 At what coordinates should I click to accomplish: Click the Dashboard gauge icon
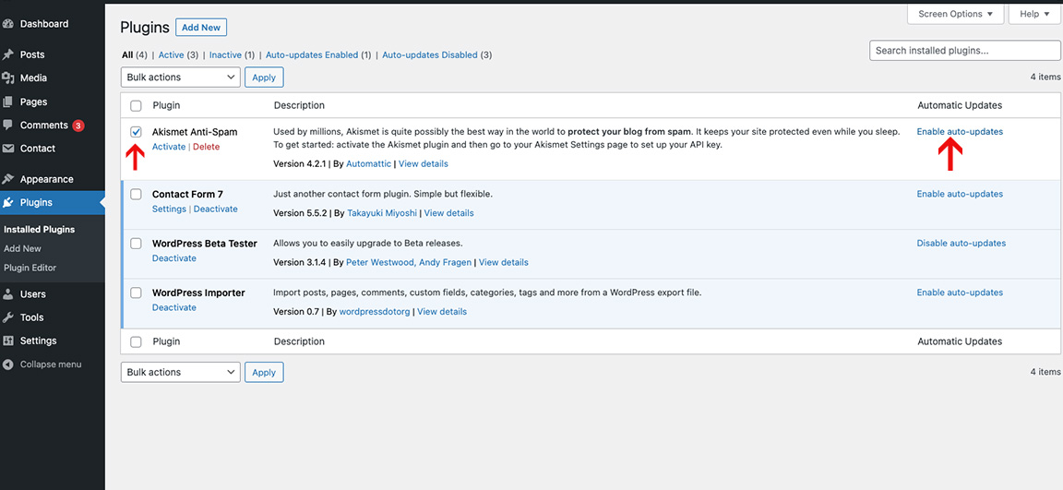(x=8, y=24)
